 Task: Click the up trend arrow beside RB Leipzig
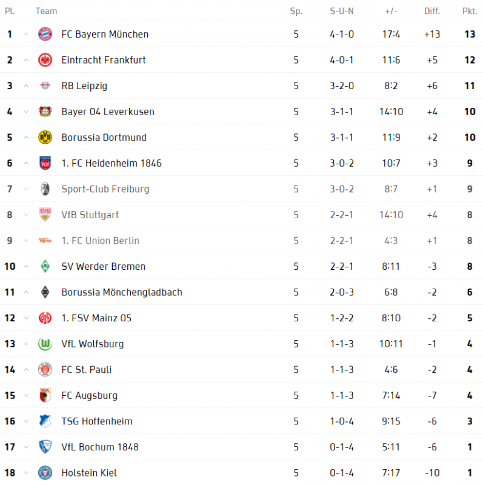26,86
